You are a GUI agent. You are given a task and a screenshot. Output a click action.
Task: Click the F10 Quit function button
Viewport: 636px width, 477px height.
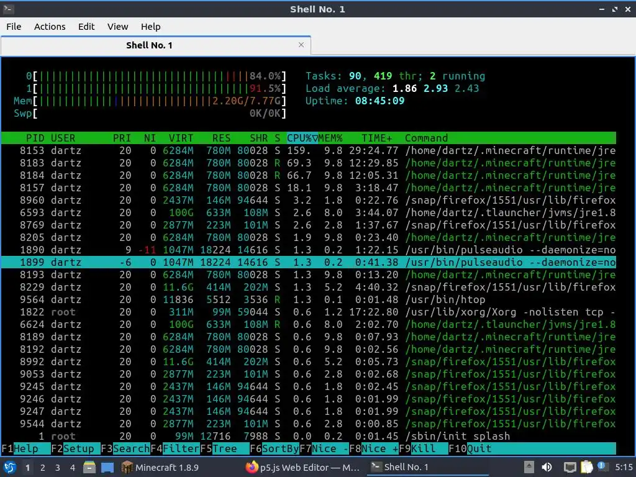(x=471, y=448)
